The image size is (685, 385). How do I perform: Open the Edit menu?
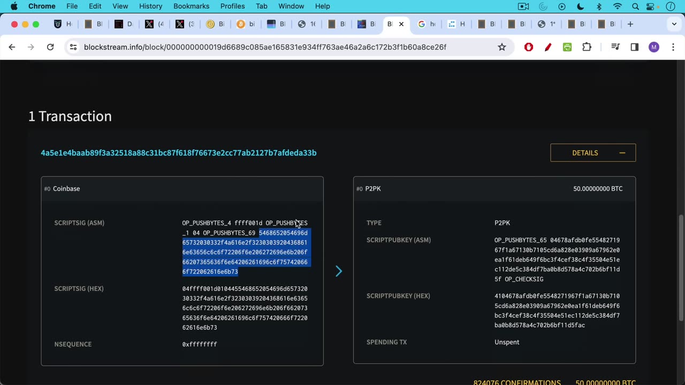pos(95,6)
